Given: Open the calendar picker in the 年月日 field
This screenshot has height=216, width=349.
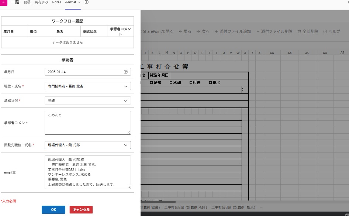Looking at the screenshot, I should pos(125,72).
